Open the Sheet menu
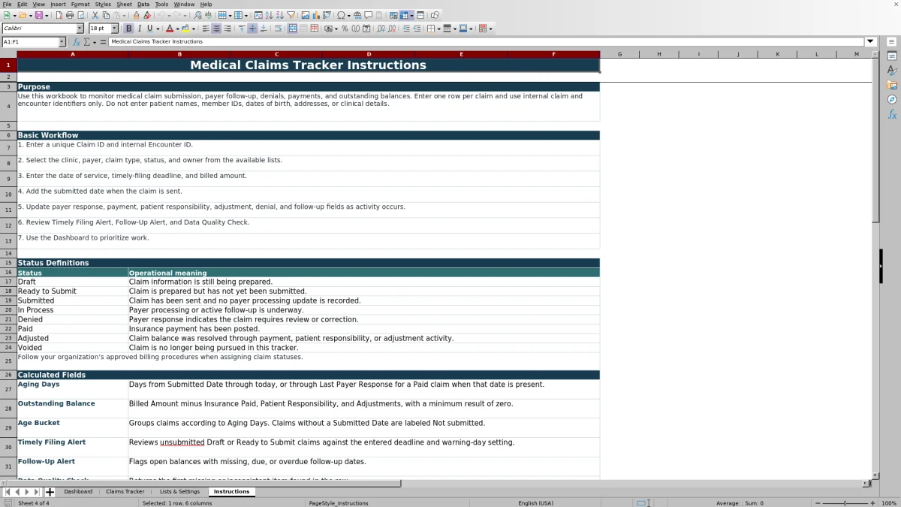 [x=124, y=4]
